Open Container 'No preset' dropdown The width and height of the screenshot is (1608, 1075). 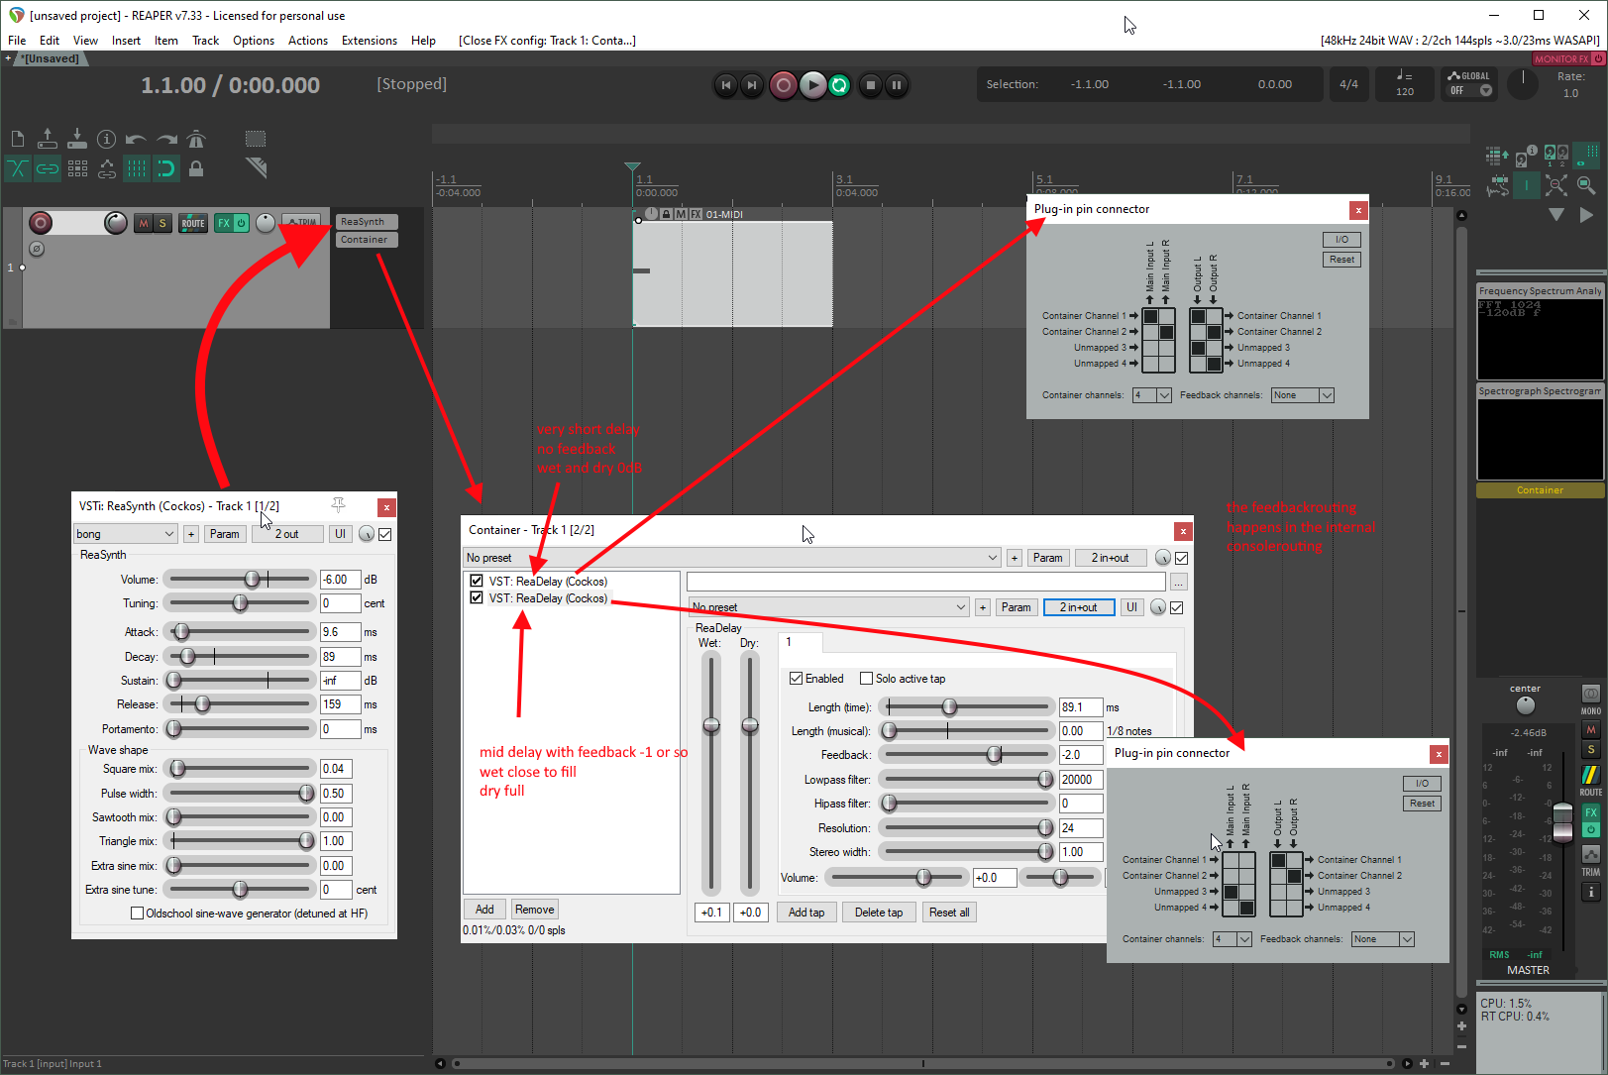732,558
